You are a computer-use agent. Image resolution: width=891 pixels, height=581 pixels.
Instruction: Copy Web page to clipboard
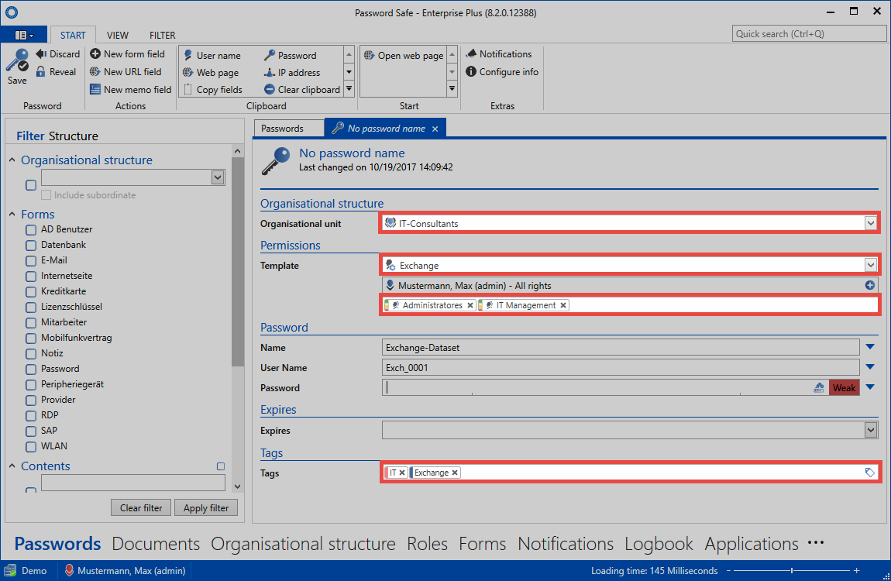click(x=211, y=72)
